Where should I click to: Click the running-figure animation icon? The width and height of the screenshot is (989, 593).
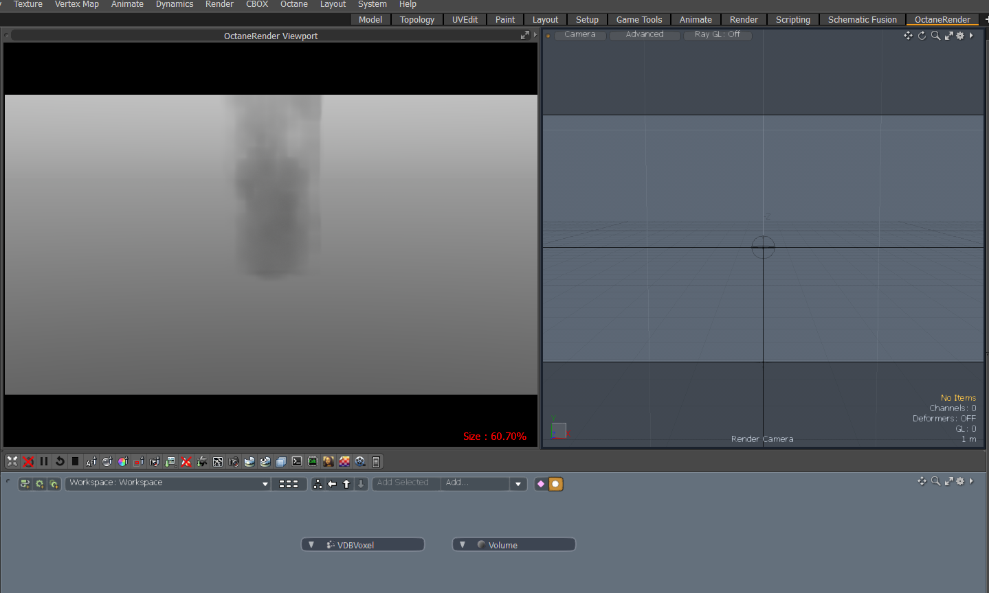tap(218, 462)
